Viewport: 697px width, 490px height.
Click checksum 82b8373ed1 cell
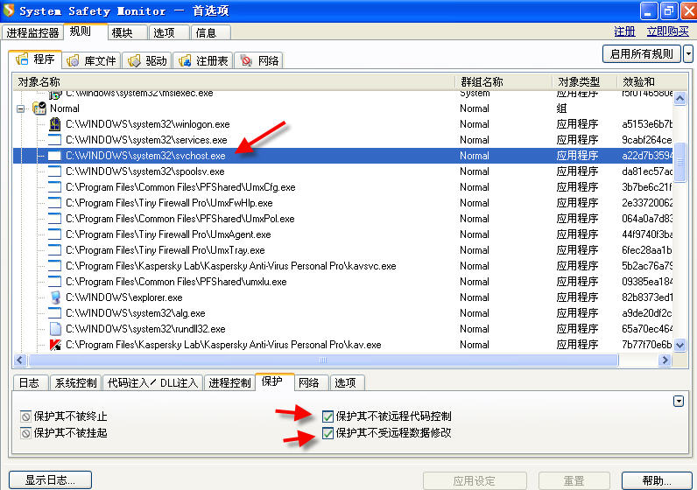tap(647, 297)
